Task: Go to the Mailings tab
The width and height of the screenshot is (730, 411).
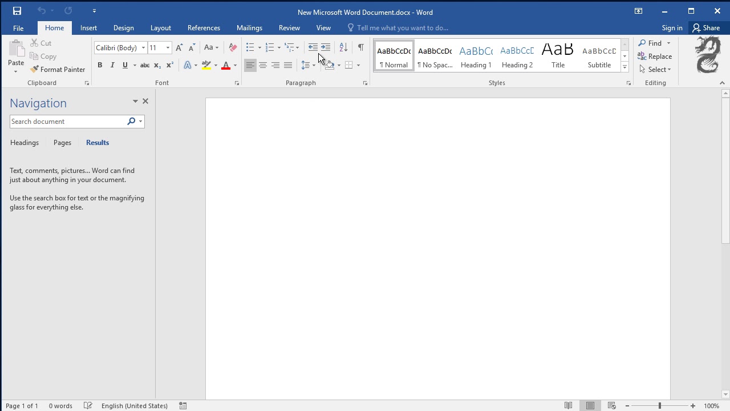Action: click(249, 28)
